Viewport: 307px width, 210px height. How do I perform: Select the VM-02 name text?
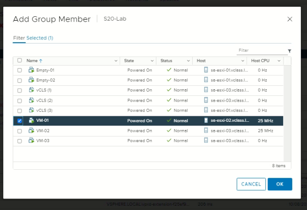coord(43,131)
